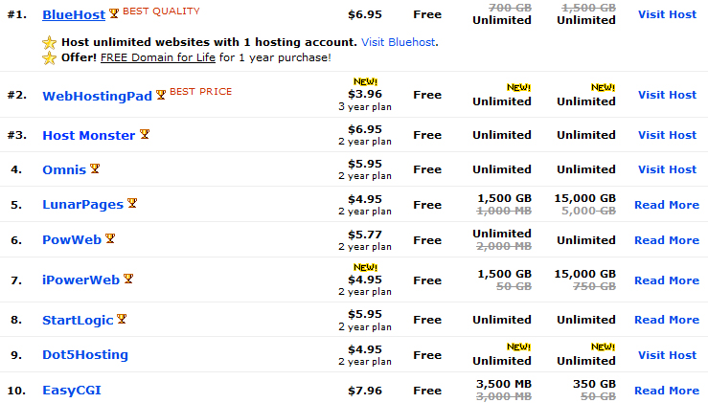Viewport: 708px width, 403px height.
Task: Click the NEW! badge above iPowerWeb price
Action: pyautogui.click(x=366, y=267)
